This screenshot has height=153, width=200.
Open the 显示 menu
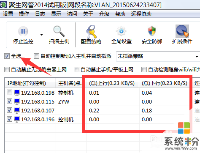(x=56, y=14)
